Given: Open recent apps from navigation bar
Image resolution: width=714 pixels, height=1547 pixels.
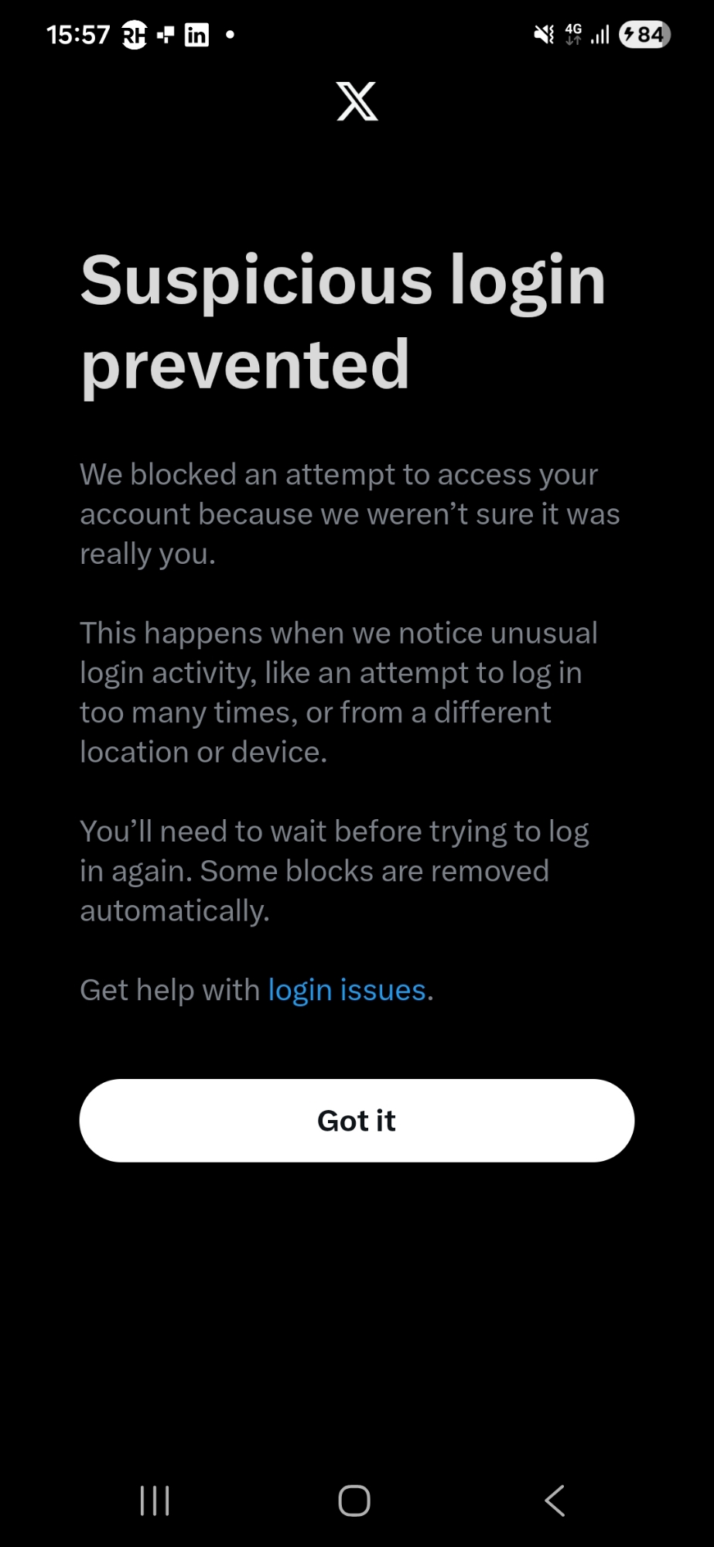Looking at the screenshot, I should pos(155,1501).
